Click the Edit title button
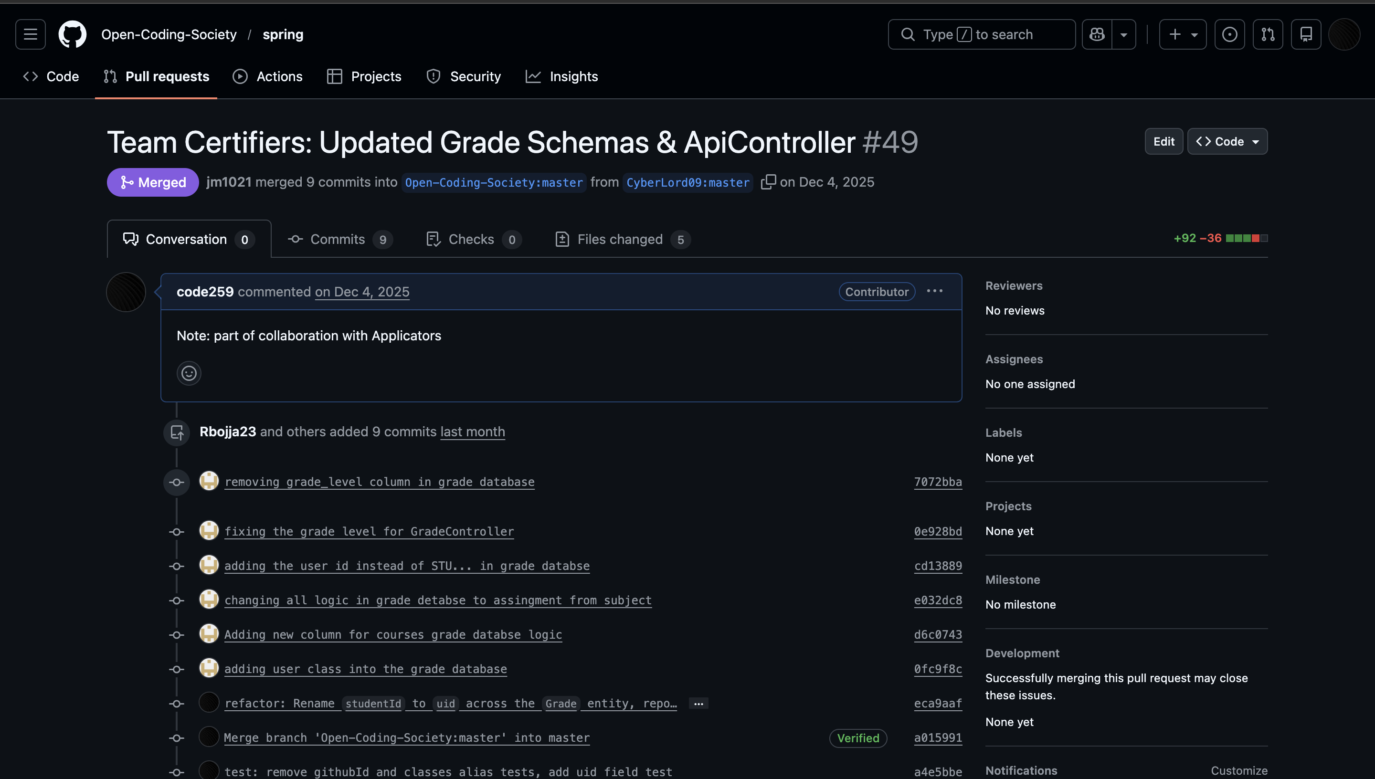This screenshot has width=1375, height=779. (x=1163, y=141)
